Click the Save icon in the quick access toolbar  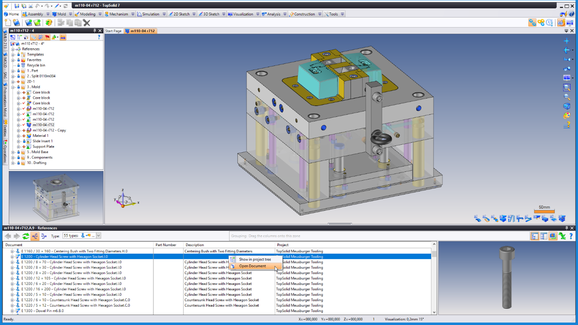[17, 6]
